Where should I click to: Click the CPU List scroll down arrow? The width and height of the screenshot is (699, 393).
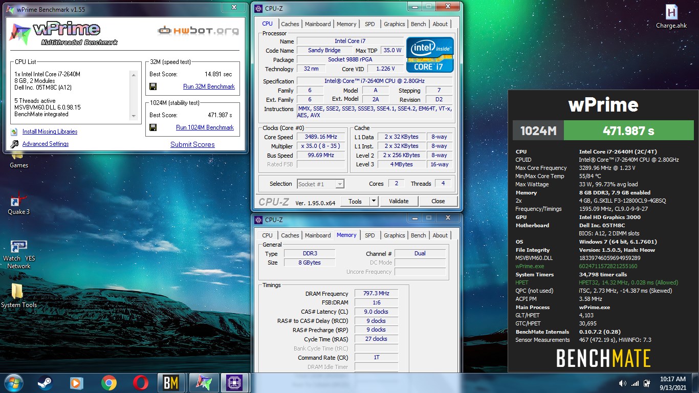click(134, 116)
